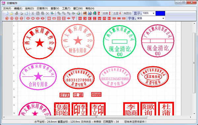198x125 pixels.
Task: Select the red oval seal numbered 88331278988
Action: click(79, 78)
